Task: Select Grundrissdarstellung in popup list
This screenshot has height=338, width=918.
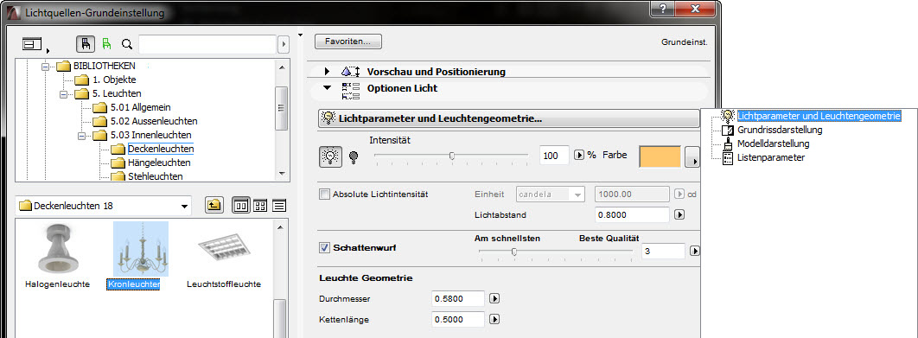Action: tap(780, 130)
